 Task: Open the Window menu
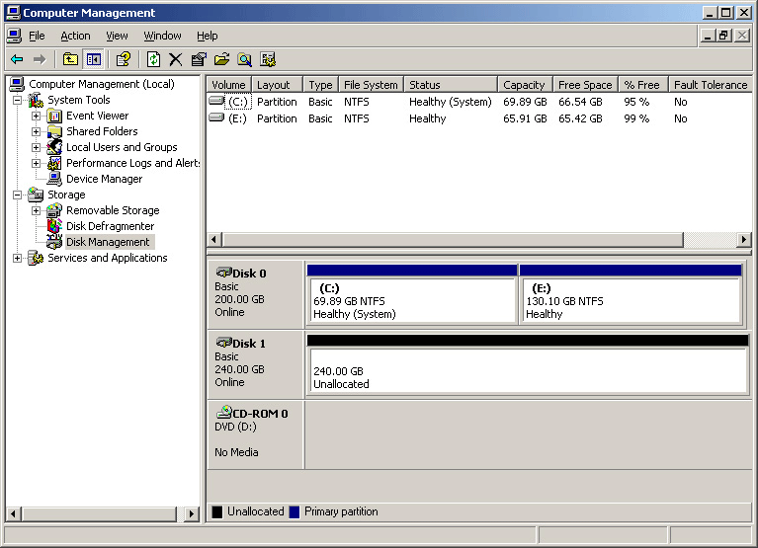point(162,36)
